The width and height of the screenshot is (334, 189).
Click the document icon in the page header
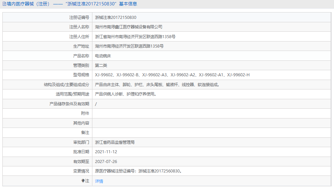tap(4, 4)
